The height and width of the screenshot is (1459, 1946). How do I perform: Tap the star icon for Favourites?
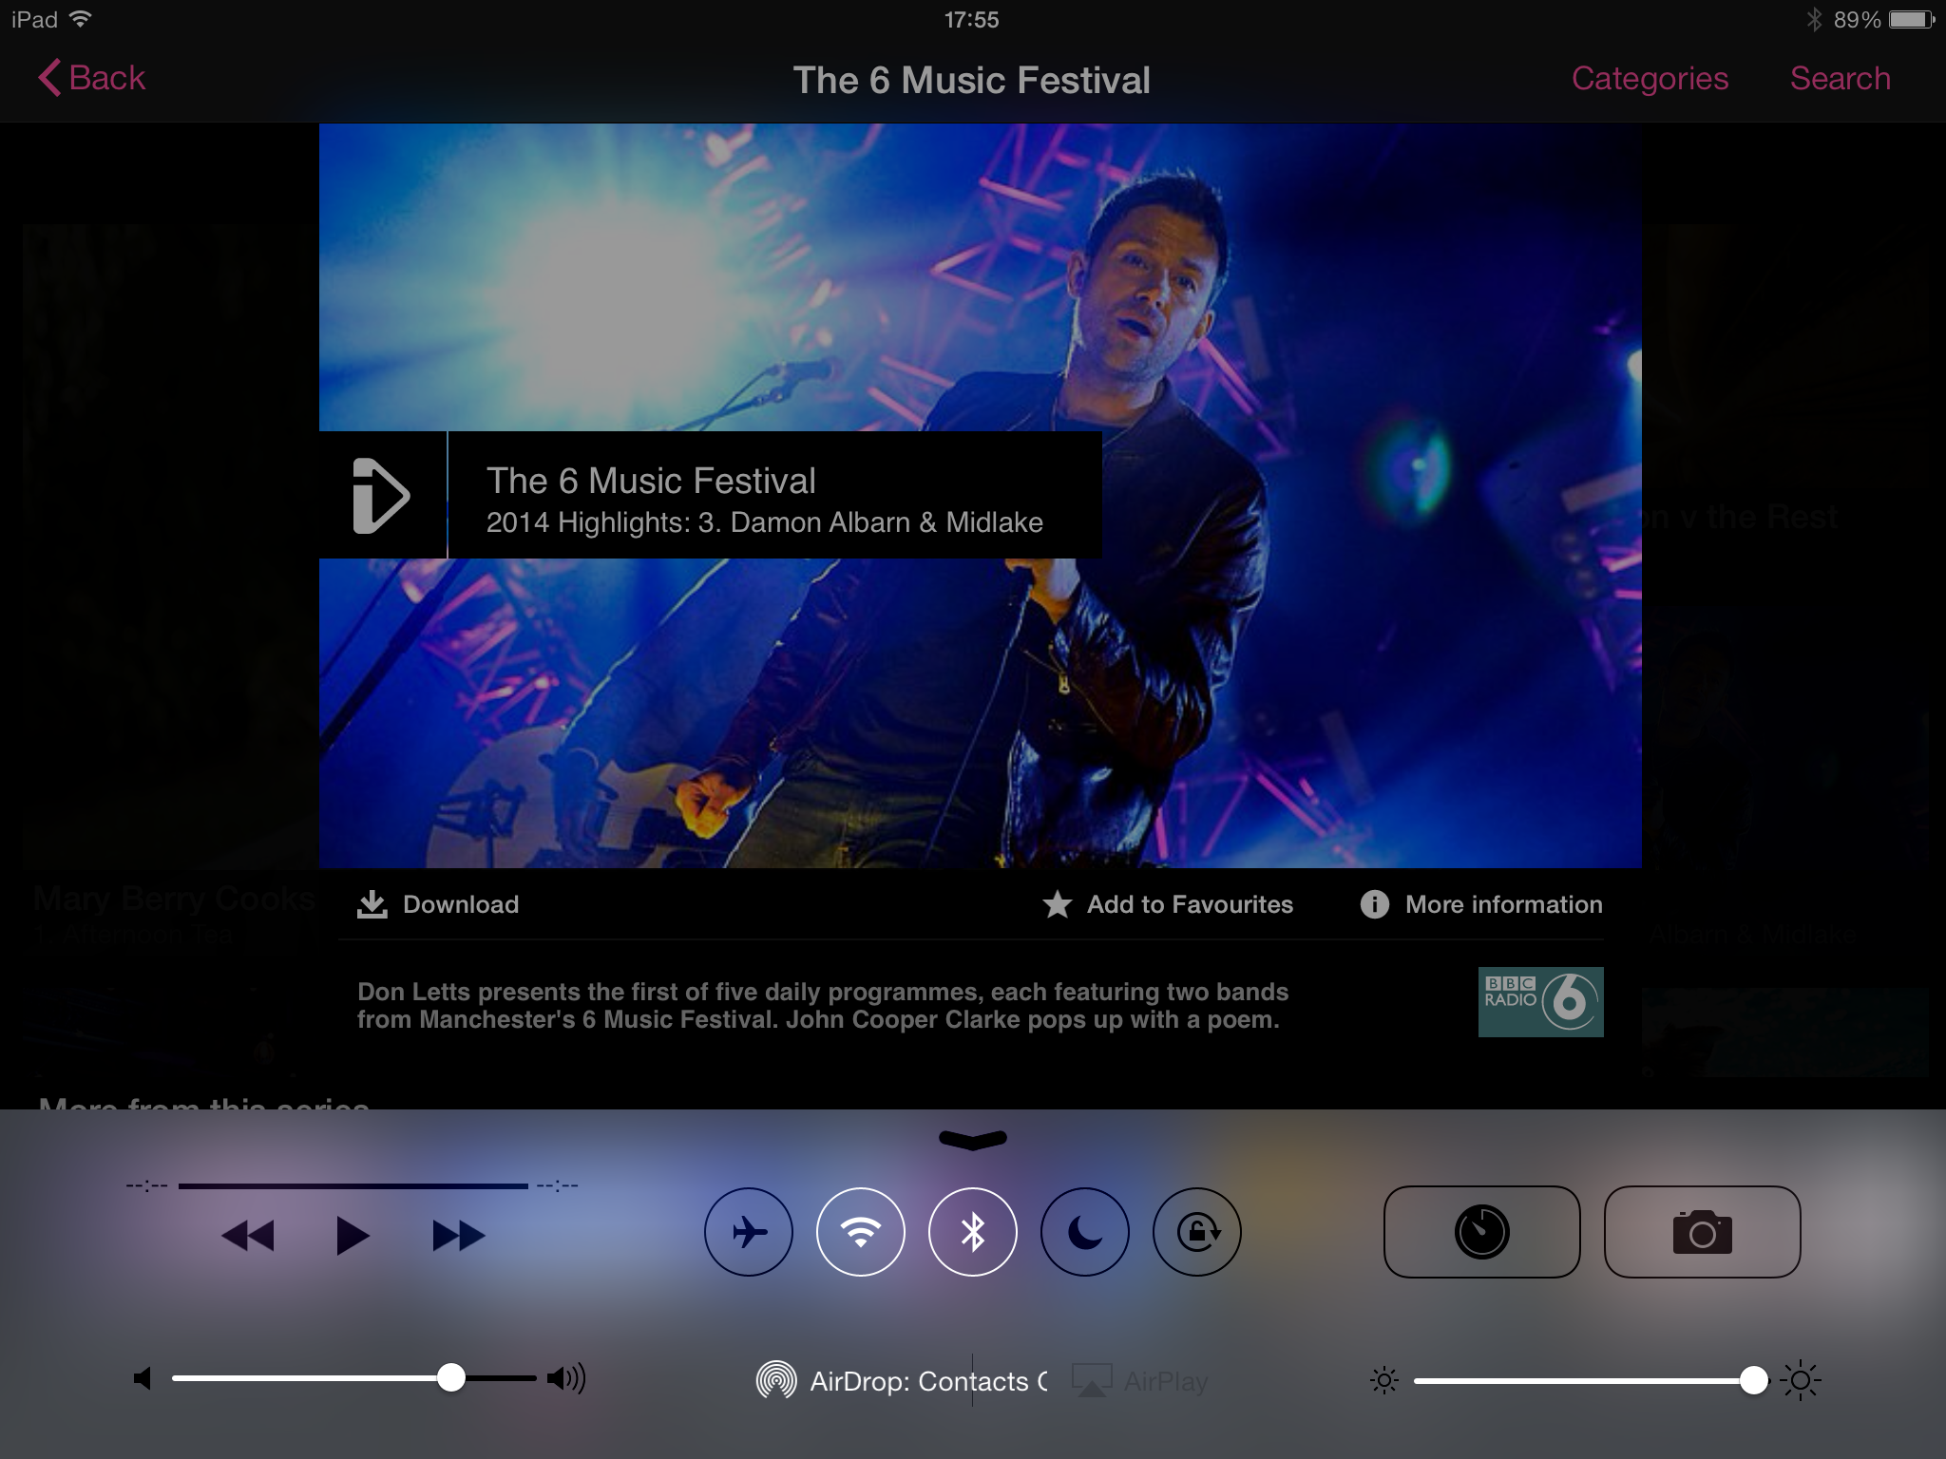(x=1057, y=904)
